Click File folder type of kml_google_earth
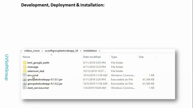 [117, 63]
